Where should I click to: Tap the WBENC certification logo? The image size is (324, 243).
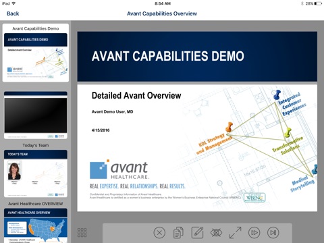(x=254, y=198)
